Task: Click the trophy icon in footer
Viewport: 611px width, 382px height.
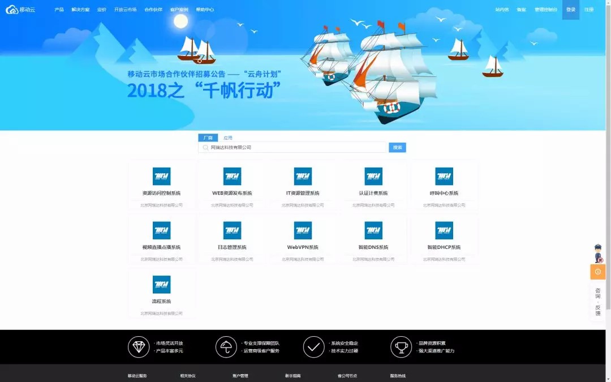Action: pos(401,347)
